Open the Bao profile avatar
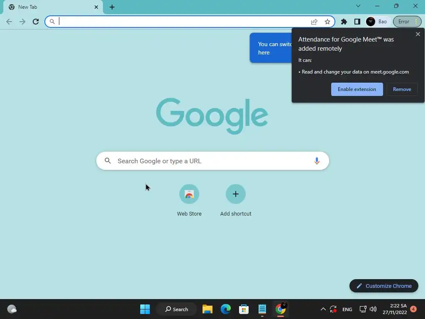425x319 pixels. (x=371, y=22)
